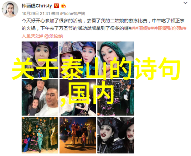This screenshot has height=156, width=191.
Task: Open the poster's profile avatar
Action: [x=10, y=10]
